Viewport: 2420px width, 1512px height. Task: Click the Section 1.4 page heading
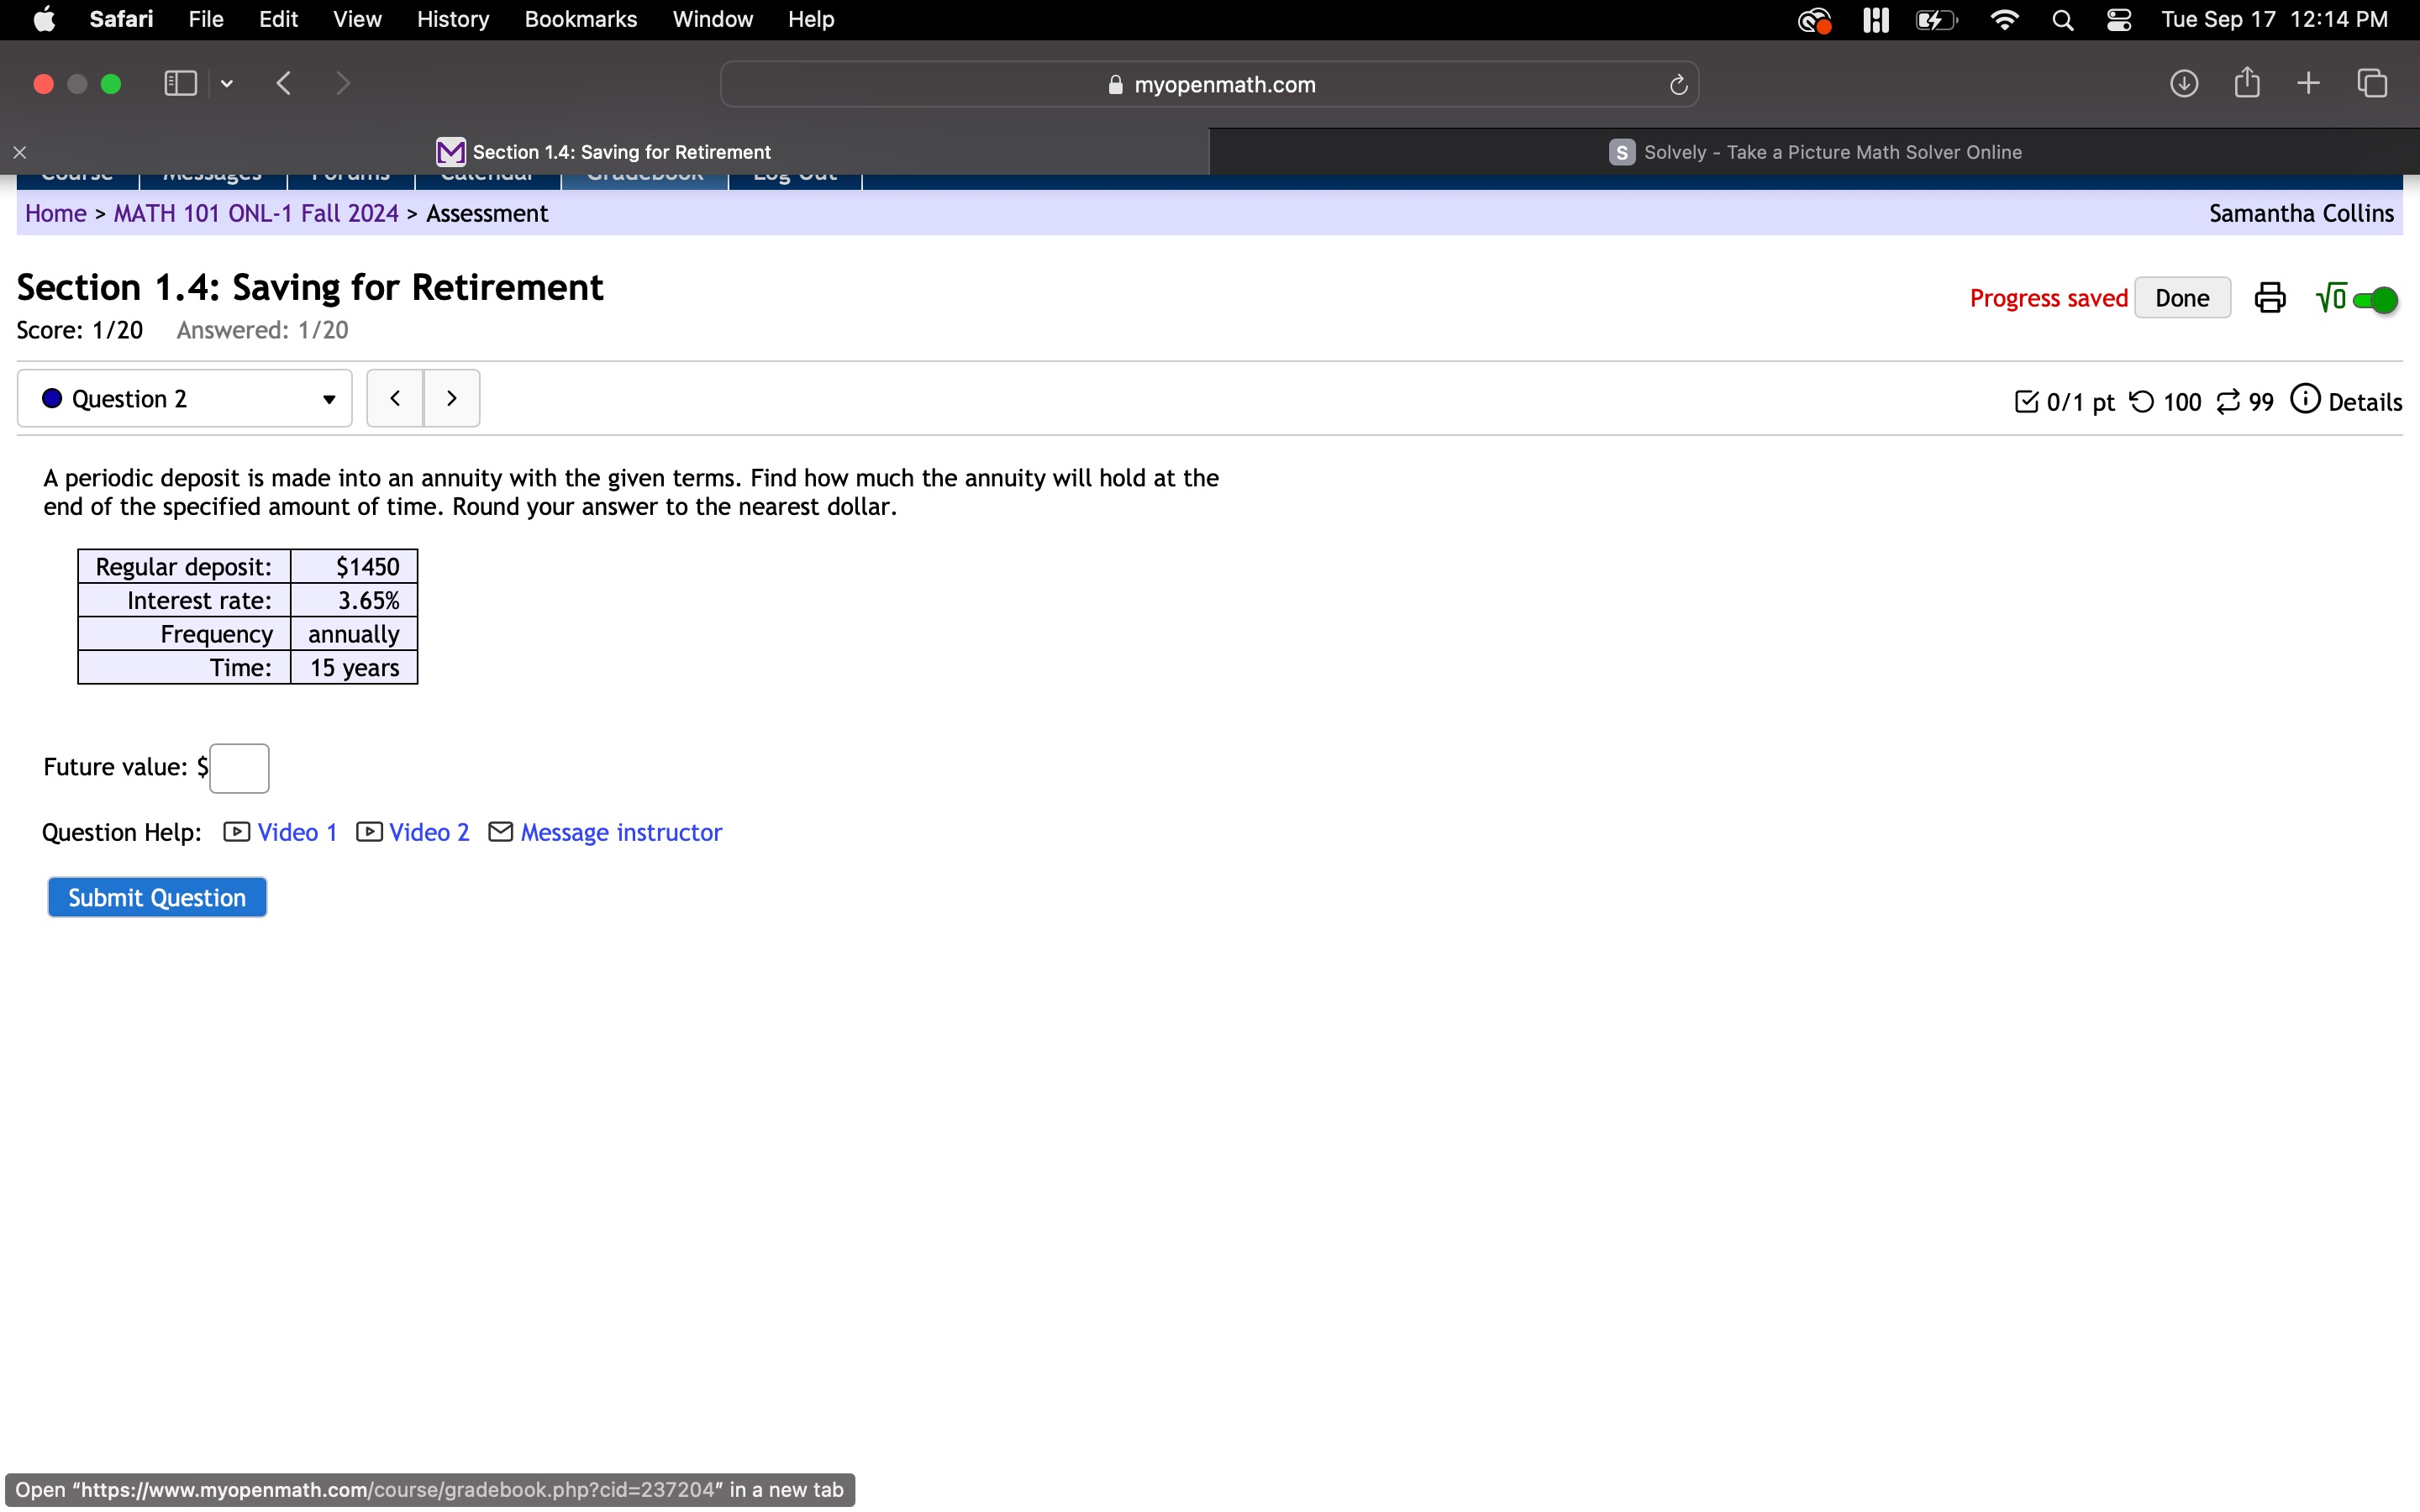(310, 288)
